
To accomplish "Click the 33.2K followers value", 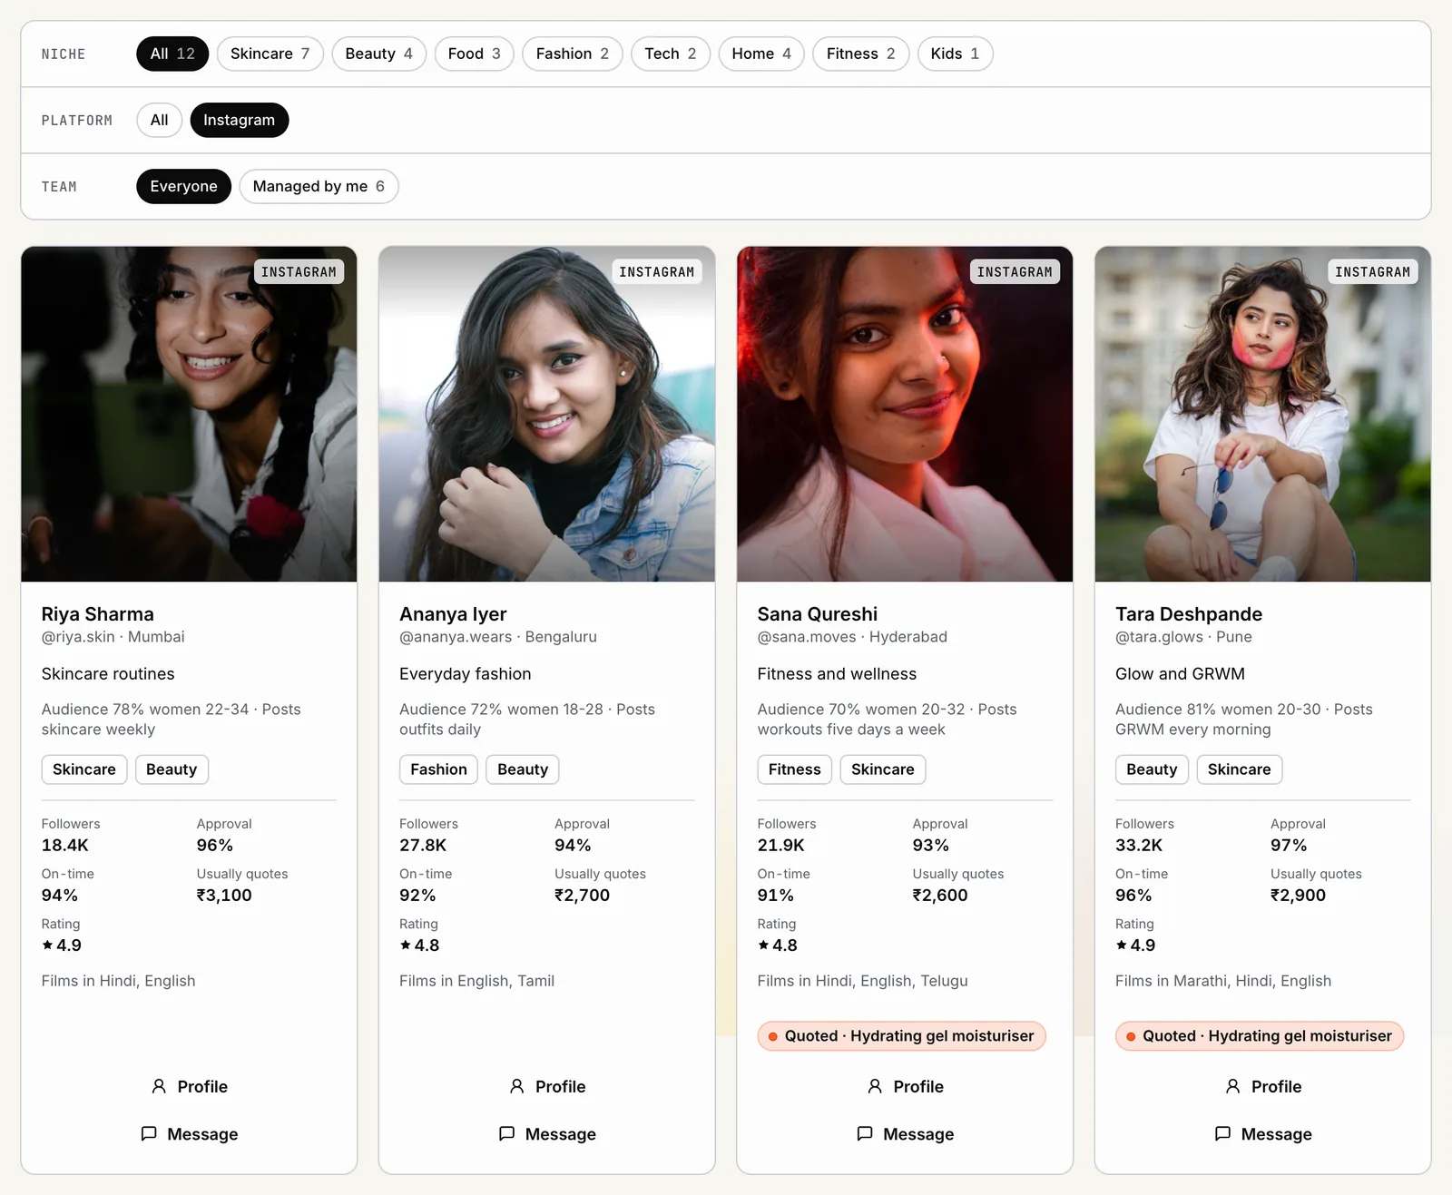I will [x=1139, y=846].
